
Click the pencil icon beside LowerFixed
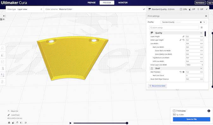click(x=9, y=115)
